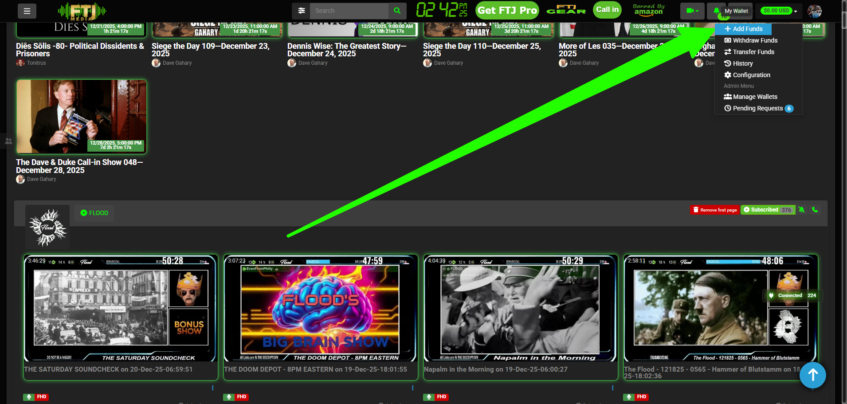This screenshot has height=404, width=847.
Task: Choose Pending Requests from admin menu
Action: coord(757,108)
